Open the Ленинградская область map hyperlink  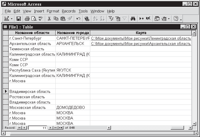click(x=141, y=38)
